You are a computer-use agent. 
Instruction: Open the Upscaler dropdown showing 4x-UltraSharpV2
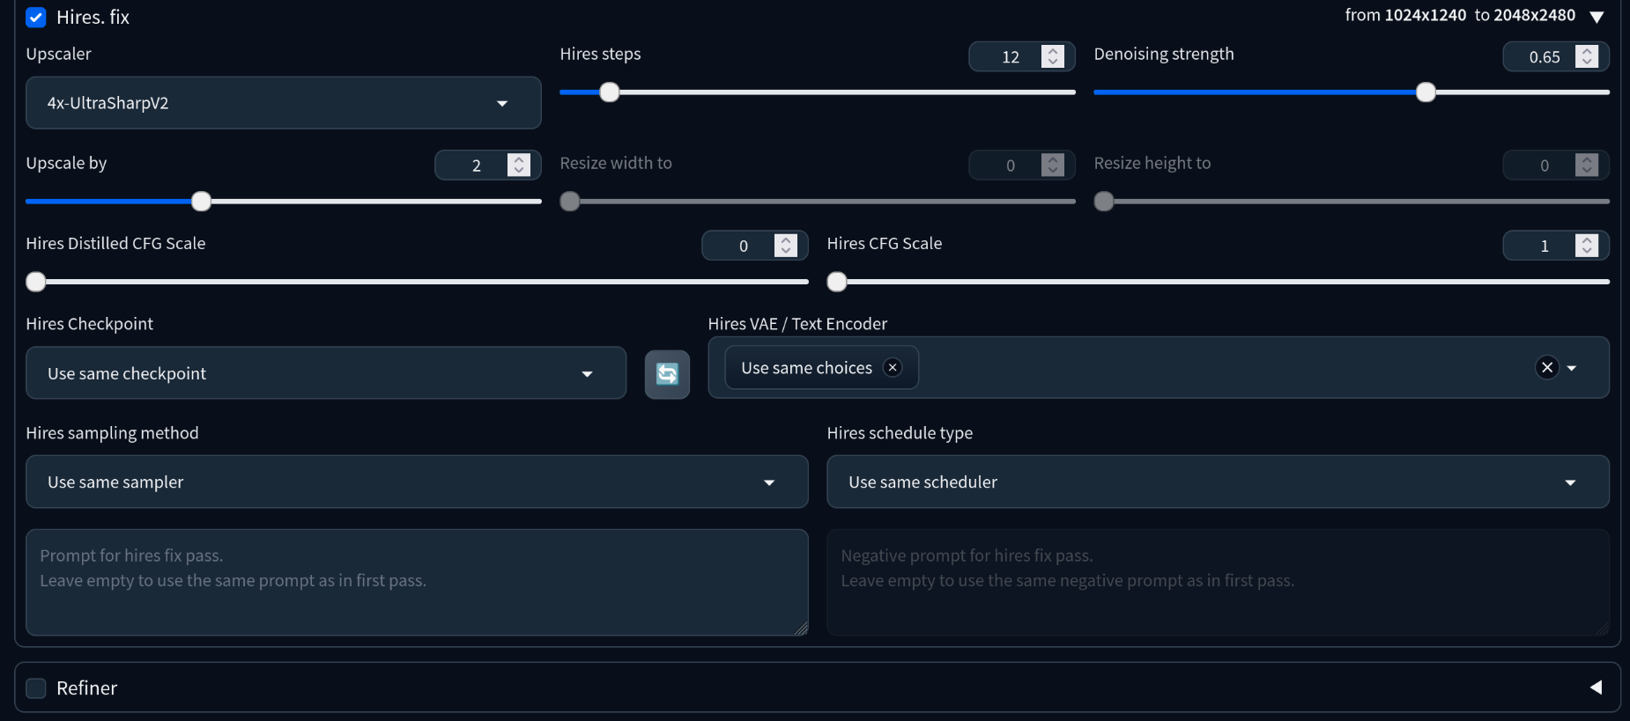click(284, 103)
